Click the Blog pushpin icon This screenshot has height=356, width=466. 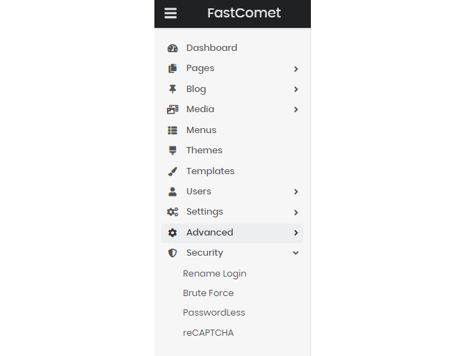[172, 89]
